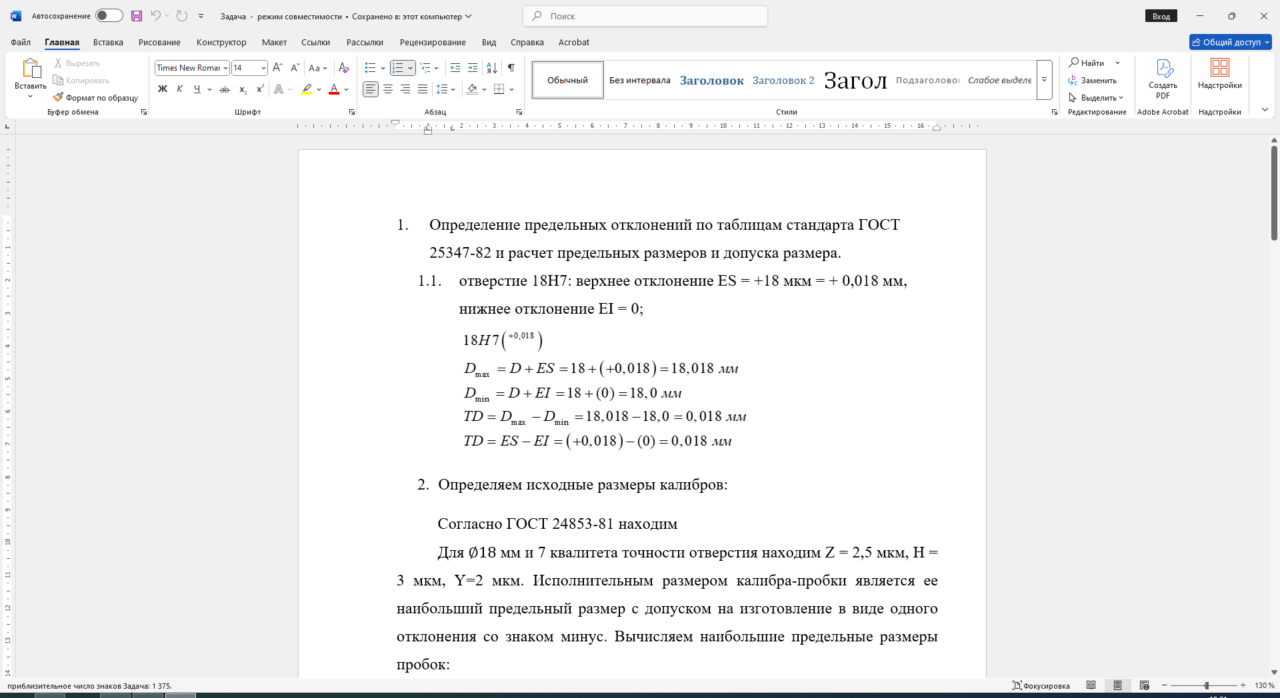The width and height of the screenshot is (1280, 698).
Task: Click the Вход sign-in button
Action: (1161, 16)
